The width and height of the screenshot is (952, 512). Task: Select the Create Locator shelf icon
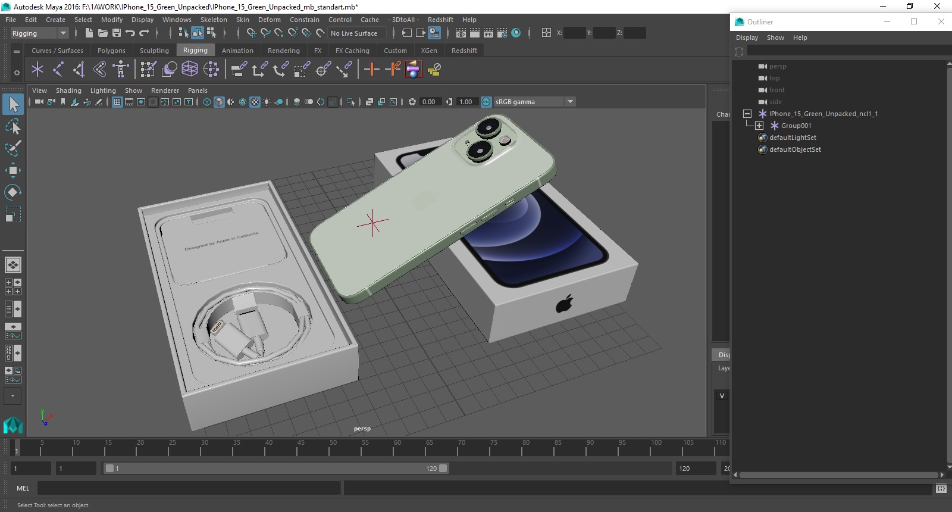(37, 70)
